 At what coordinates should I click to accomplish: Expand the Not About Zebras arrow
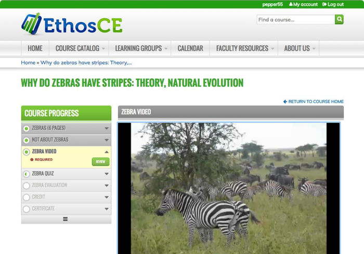(107, 140)
